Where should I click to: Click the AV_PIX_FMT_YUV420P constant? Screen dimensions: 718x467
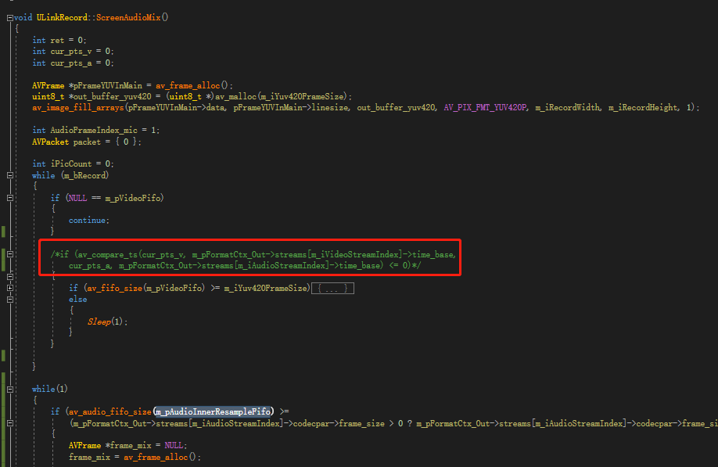(x=485, y=108)
